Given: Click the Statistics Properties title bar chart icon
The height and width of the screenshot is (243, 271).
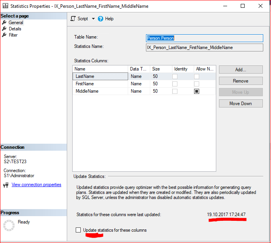Looking at the screenshot, I should [x=5, y=6].
